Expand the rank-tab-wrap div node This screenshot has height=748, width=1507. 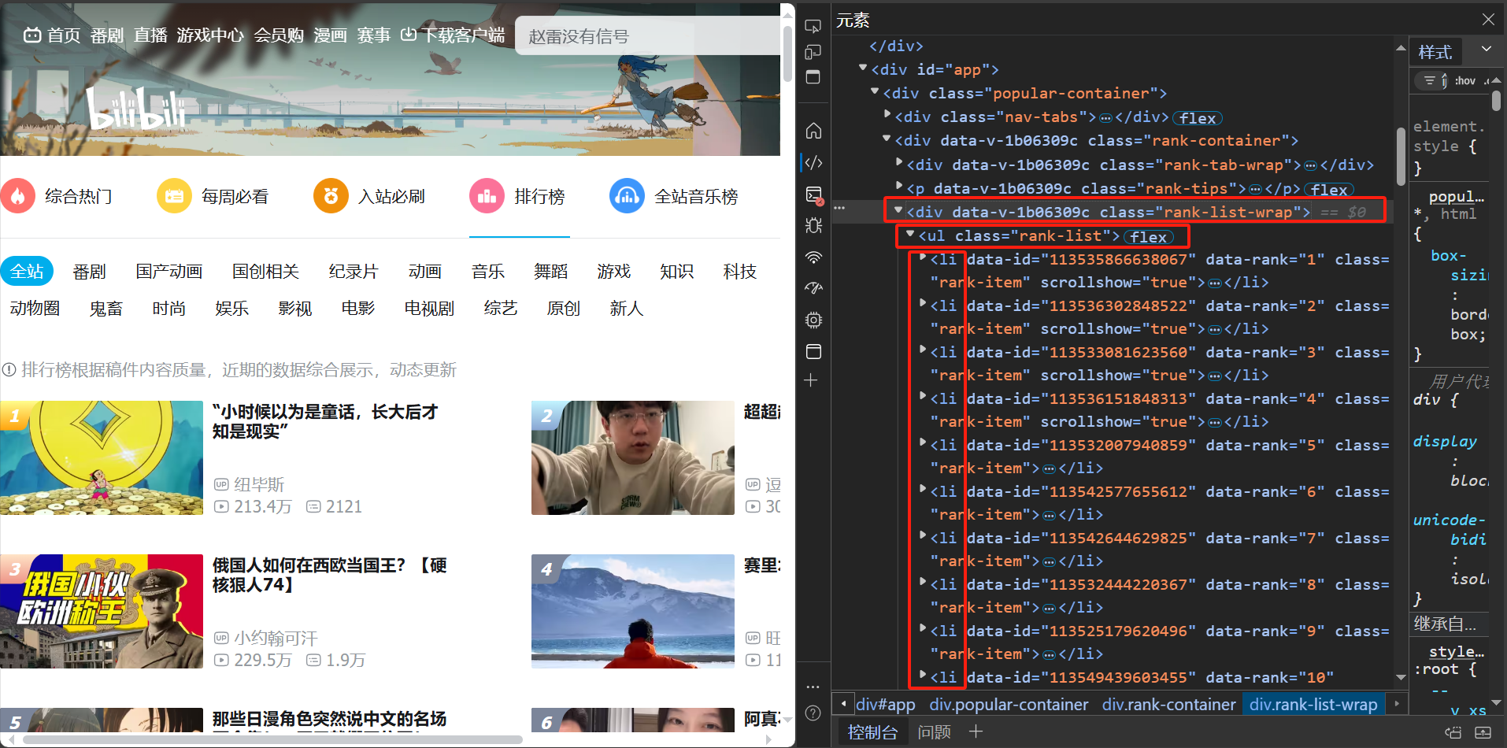(x=899, y=162)
